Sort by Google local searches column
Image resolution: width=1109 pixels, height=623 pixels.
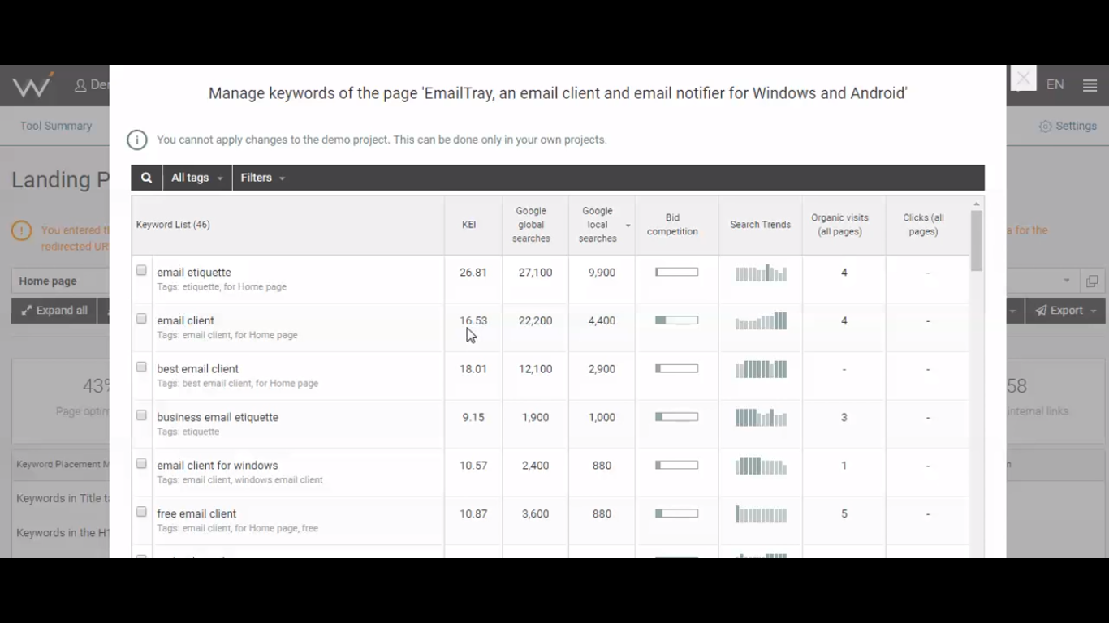[602, 225]
